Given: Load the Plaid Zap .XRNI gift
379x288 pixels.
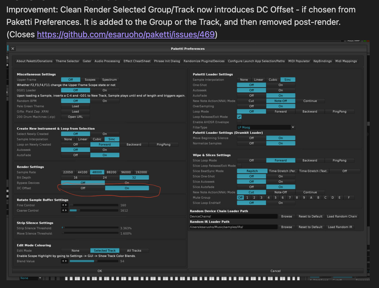Looking at the screenshot, I should coord(76,111).
